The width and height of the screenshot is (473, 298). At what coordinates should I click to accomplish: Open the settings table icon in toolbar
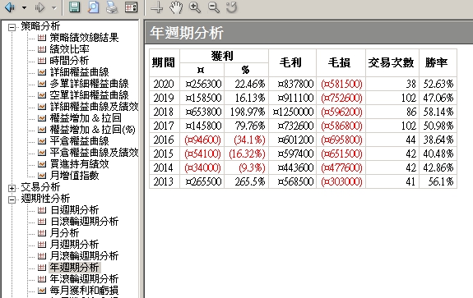pos(132,7)
